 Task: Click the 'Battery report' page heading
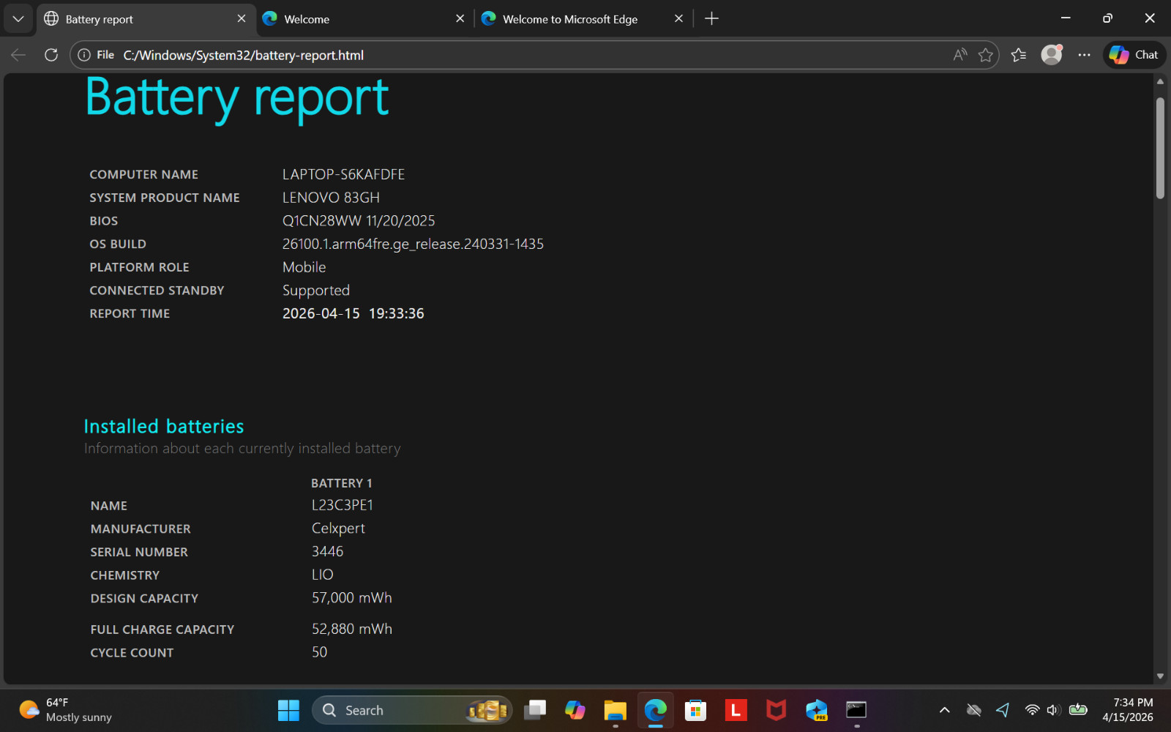(x=237, y=98)
